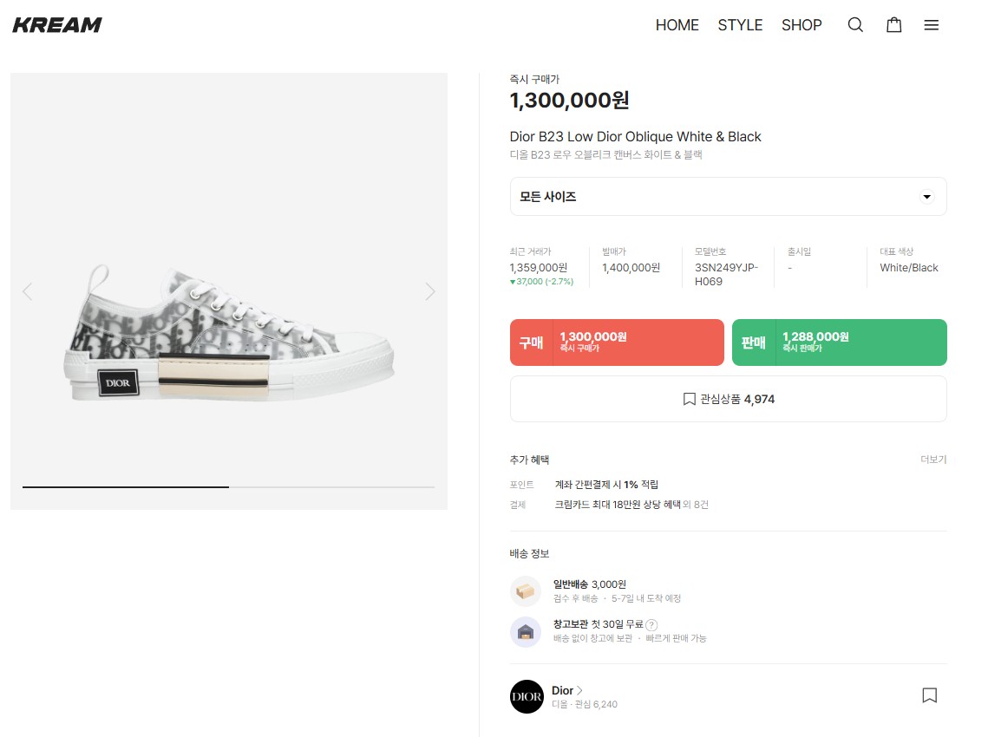Click the Dior B23 sneaker product image
The width and height of the screenshot is (988, 737).
pyautogui.click(x=231, y=334)
